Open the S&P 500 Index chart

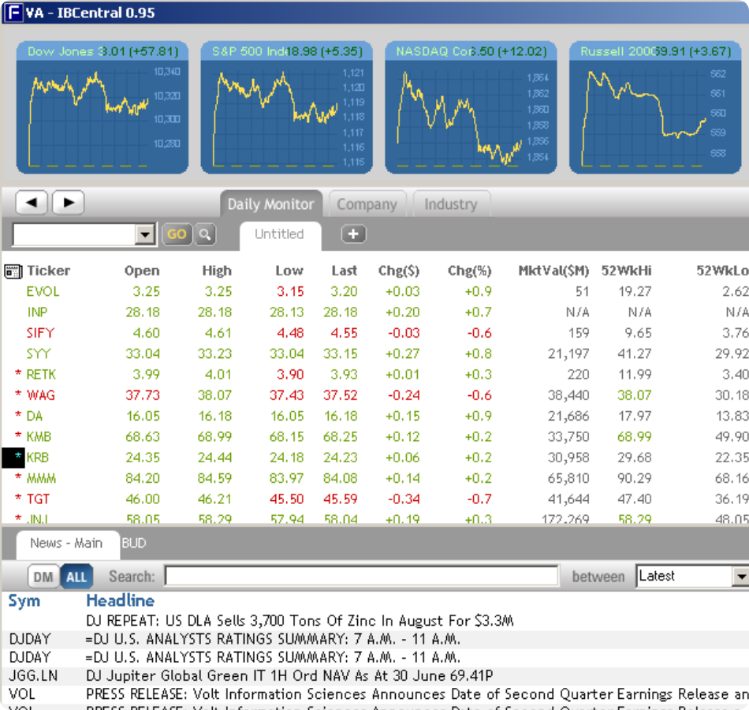(287, 107)
